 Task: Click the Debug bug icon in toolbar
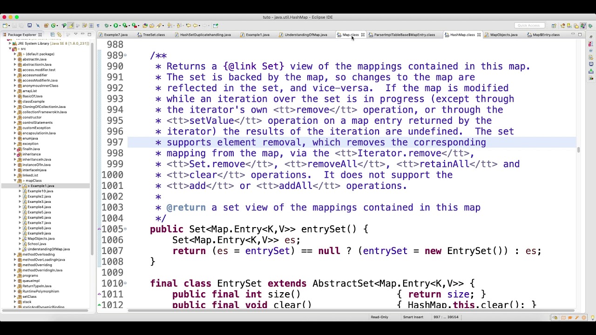coord(106,26)
